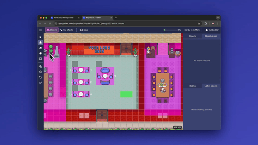This screenshot has width=258, height=145.
Task: Open the tab search dropdown
Action: pos(218,18)
